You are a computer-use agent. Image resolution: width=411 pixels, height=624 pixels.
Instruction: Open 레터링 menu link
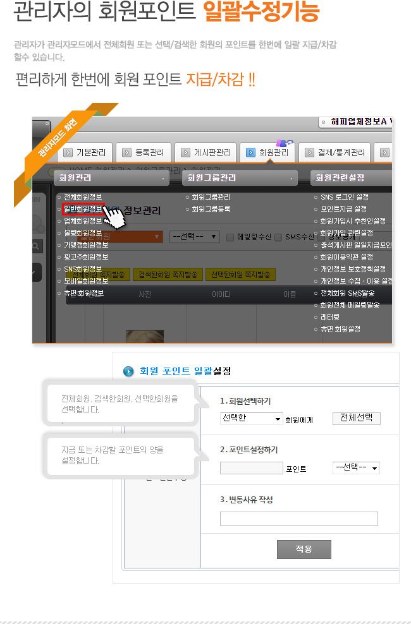(x=330, y=317)
